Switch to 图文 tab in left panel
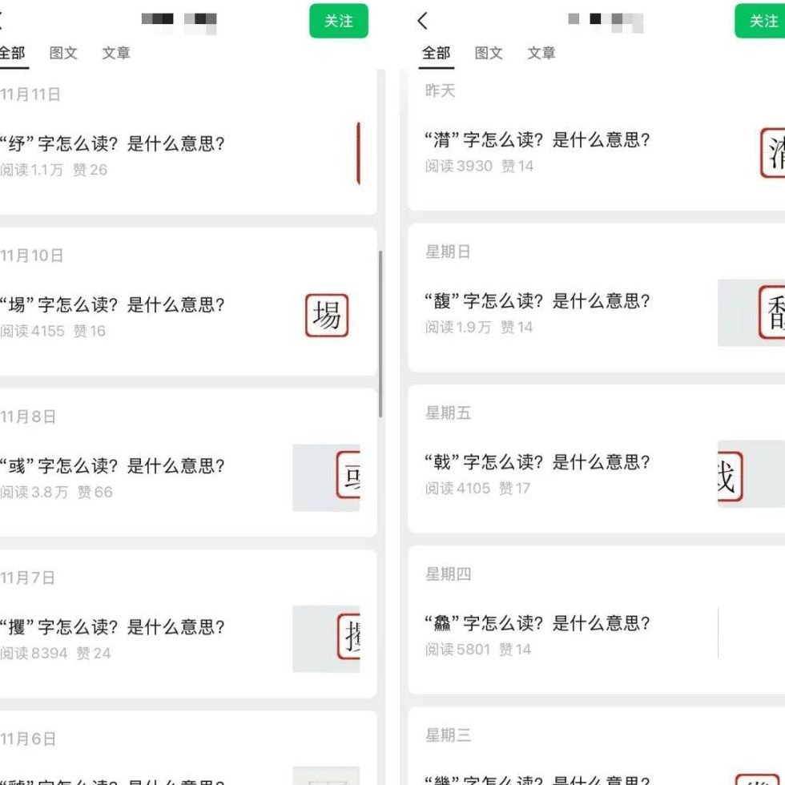This screenshot has height=785, width=785. (x=63, y=53)
